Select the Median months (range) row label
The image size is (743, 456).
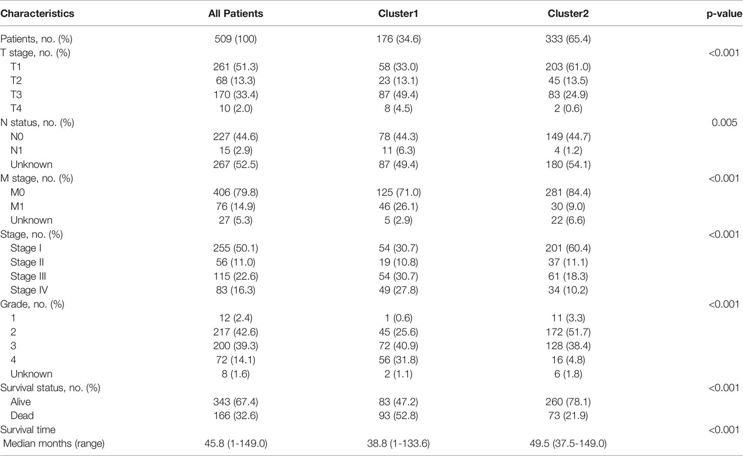coord(54,444)
